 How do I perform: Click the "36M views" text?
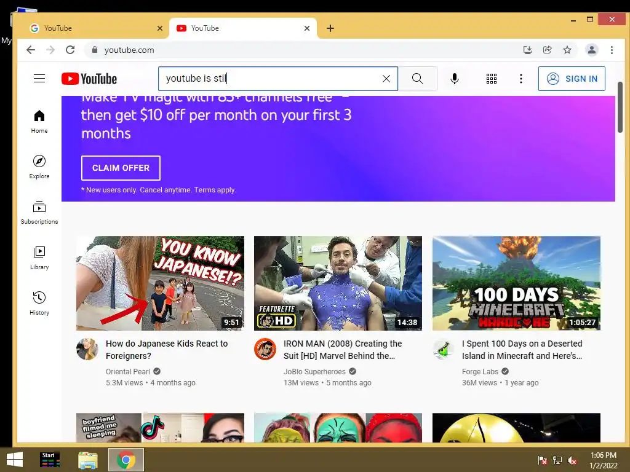(480, 383)
